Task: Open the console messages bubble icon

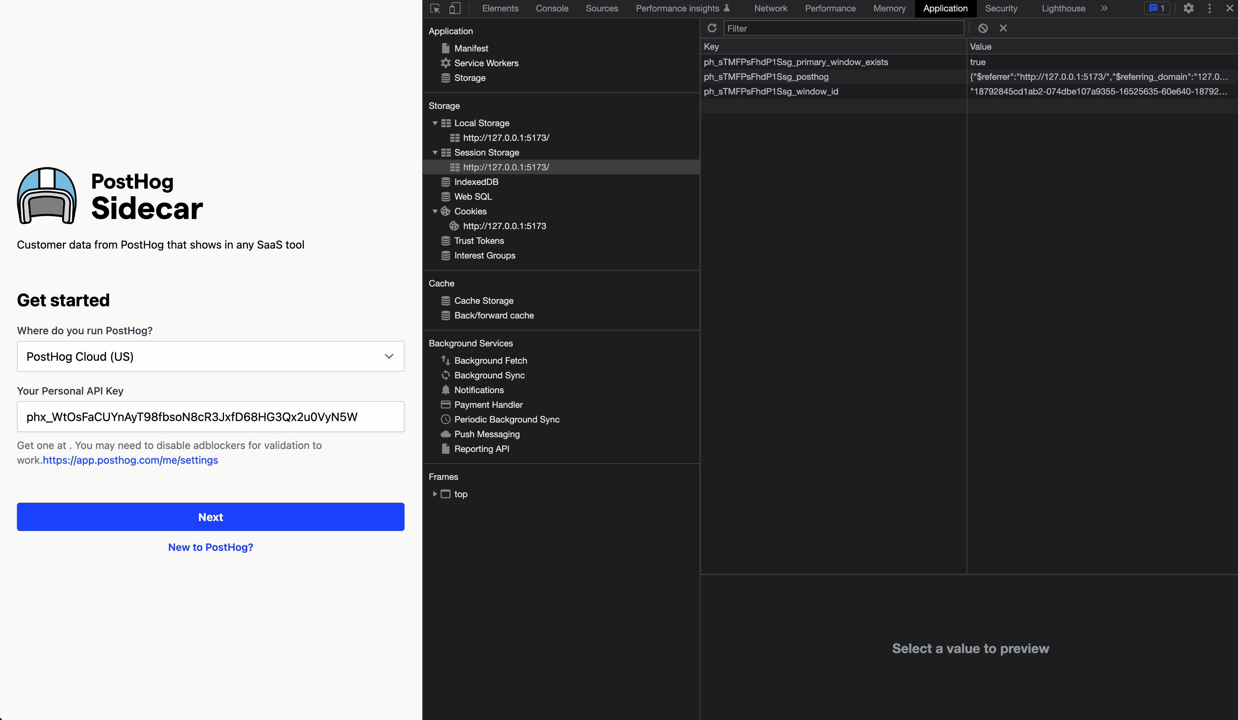Action: (1156, 8)
